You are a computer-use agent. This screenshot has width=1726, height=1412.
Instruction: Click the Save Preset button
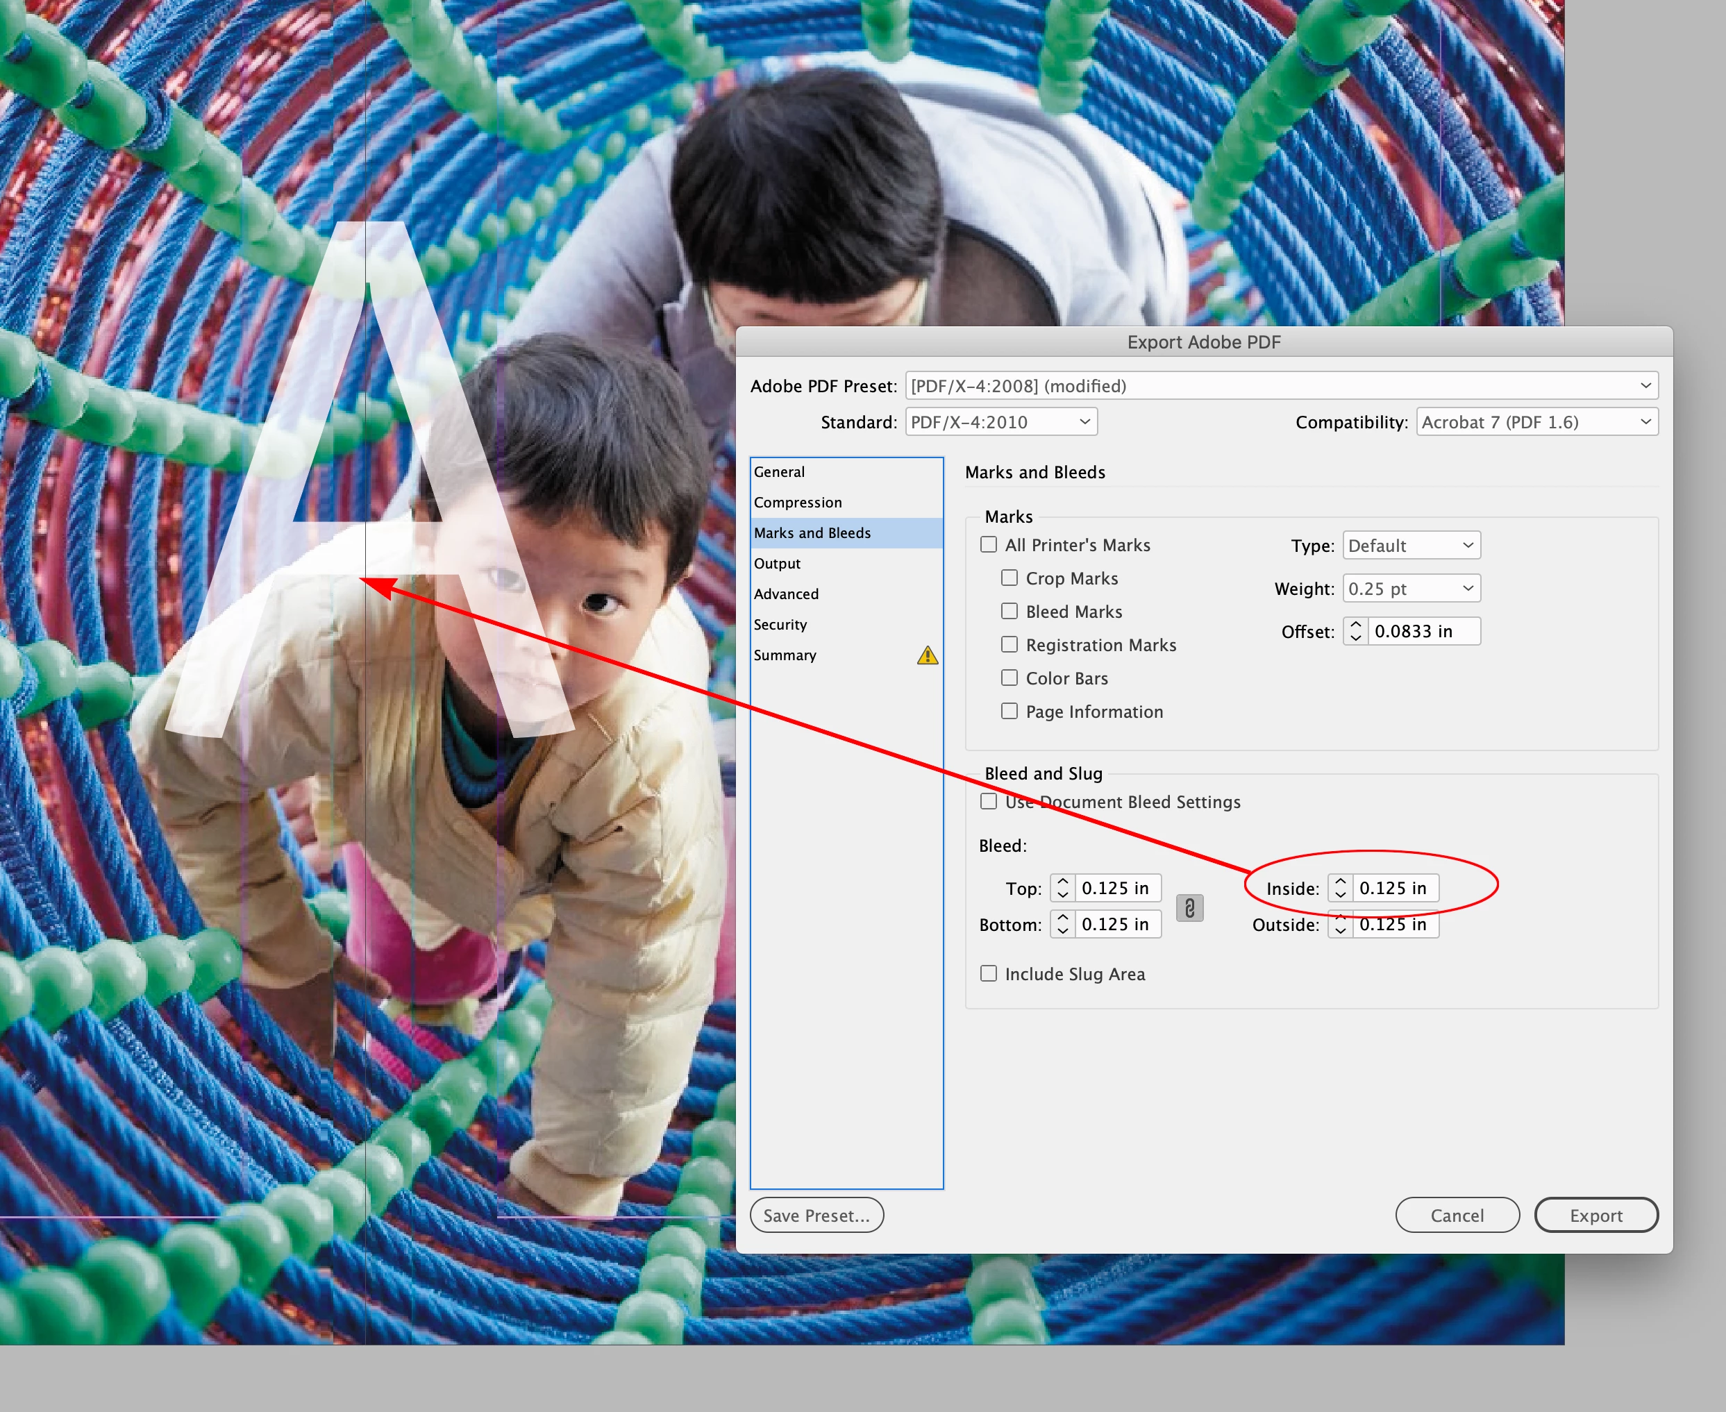[x=816, y=1215]
